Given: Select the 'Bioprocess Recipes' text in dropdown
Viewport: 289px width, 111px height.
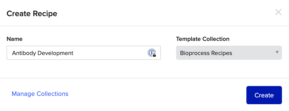Looking at the screenshot, I should tap(206, 53).
